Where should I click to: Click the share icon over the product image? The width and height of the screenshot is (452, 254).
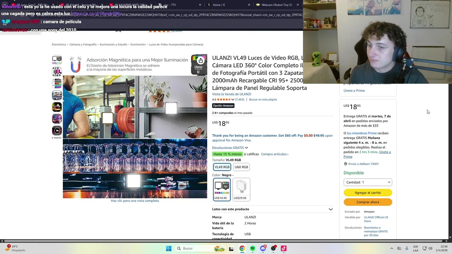click(x=201, y=61)
